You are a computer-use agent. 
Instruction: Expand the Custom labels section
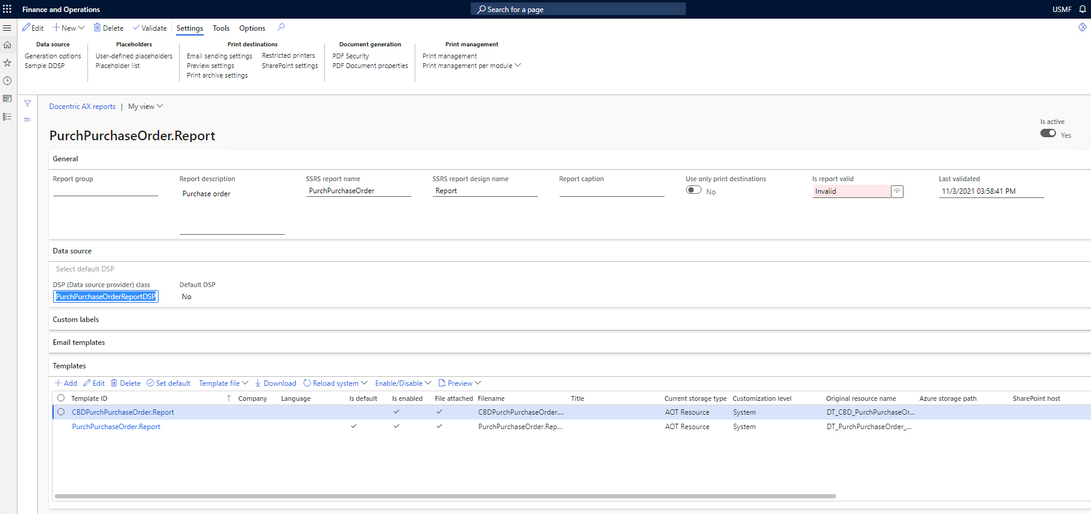click(76, 320)
